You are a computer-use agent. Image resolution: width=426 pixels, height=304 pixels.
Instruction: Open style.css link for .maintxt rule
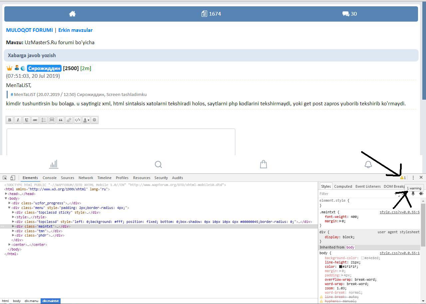(x=399, y=212)
